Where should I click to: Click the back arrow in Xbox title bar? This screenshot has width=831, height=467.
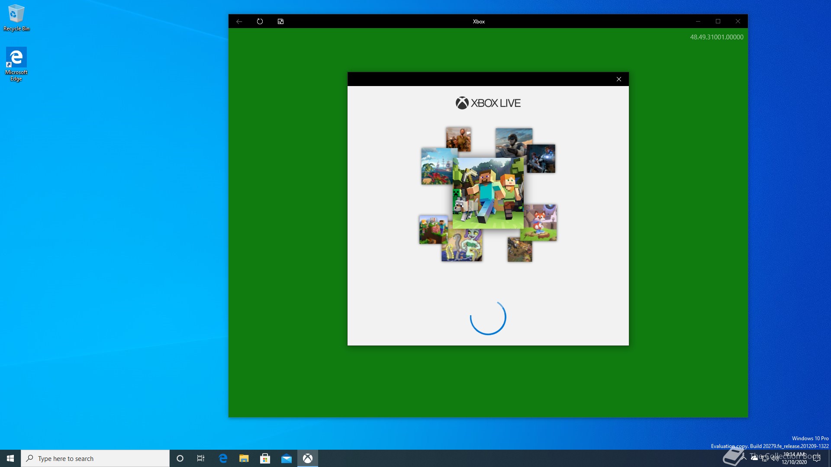pos(239,21)
